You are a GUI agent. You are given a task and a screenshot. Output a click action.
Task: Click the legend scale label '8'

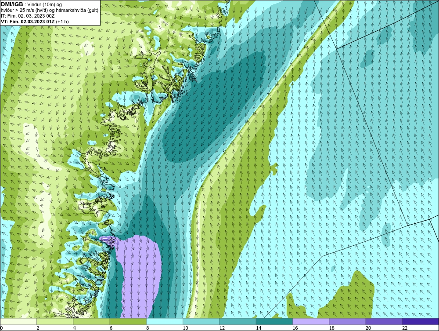coord(148,328)
